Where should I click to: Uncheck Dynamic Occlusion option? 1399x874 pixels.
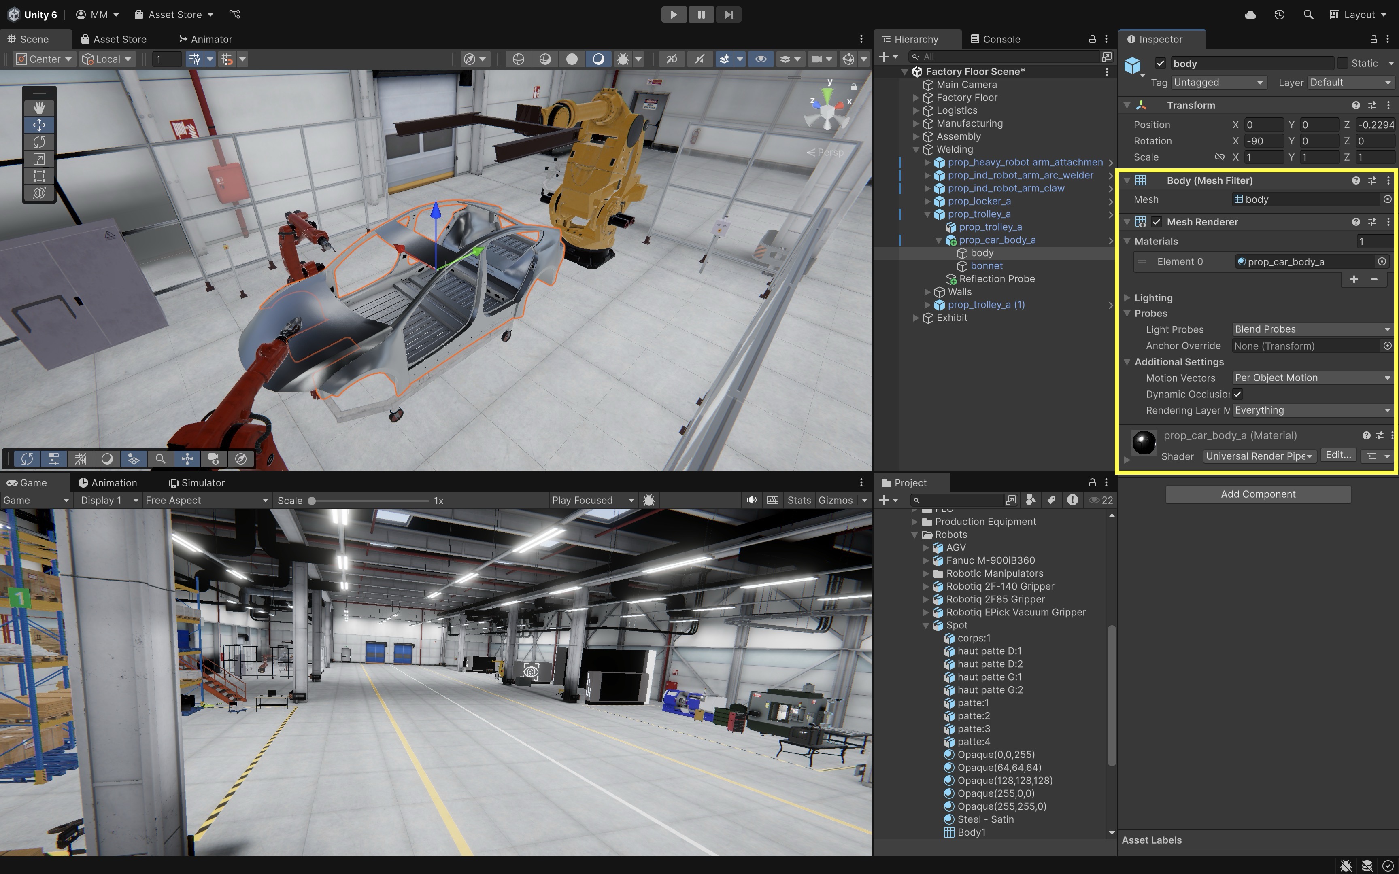pyautogui.click(x=1237, y=394)
